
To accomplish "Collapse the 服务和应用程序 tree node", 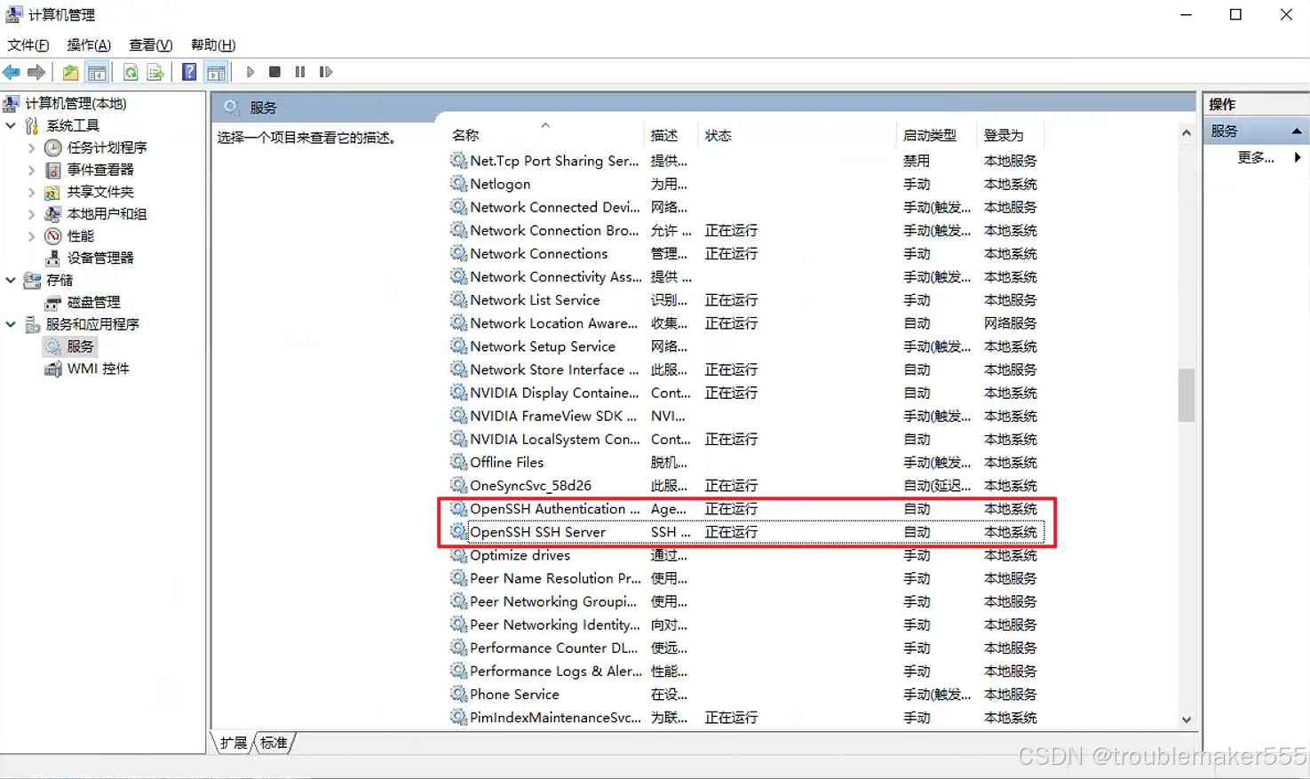I will pos(11,324).
